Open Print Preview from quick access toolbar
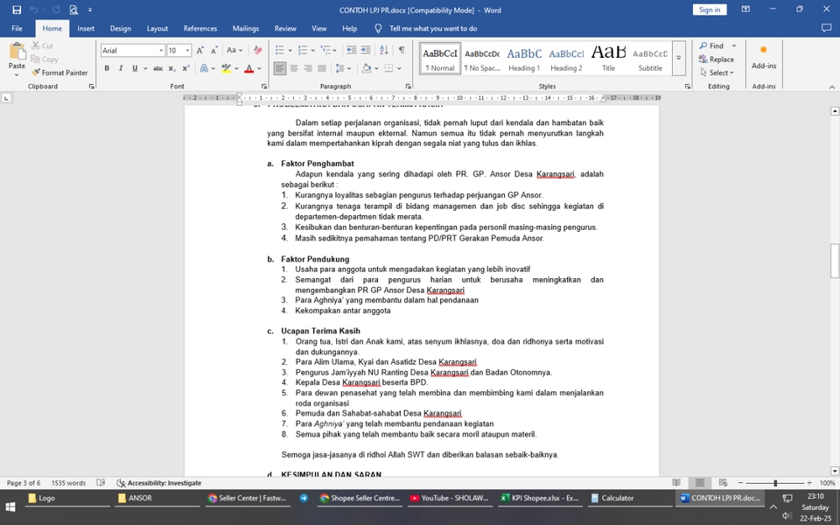 click(73, 10)
